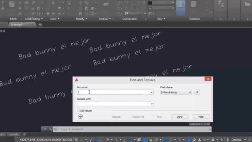This screenshot has height=142, width=252.
Task: Click the Help button in dialog
Action: tap(201, 117)
